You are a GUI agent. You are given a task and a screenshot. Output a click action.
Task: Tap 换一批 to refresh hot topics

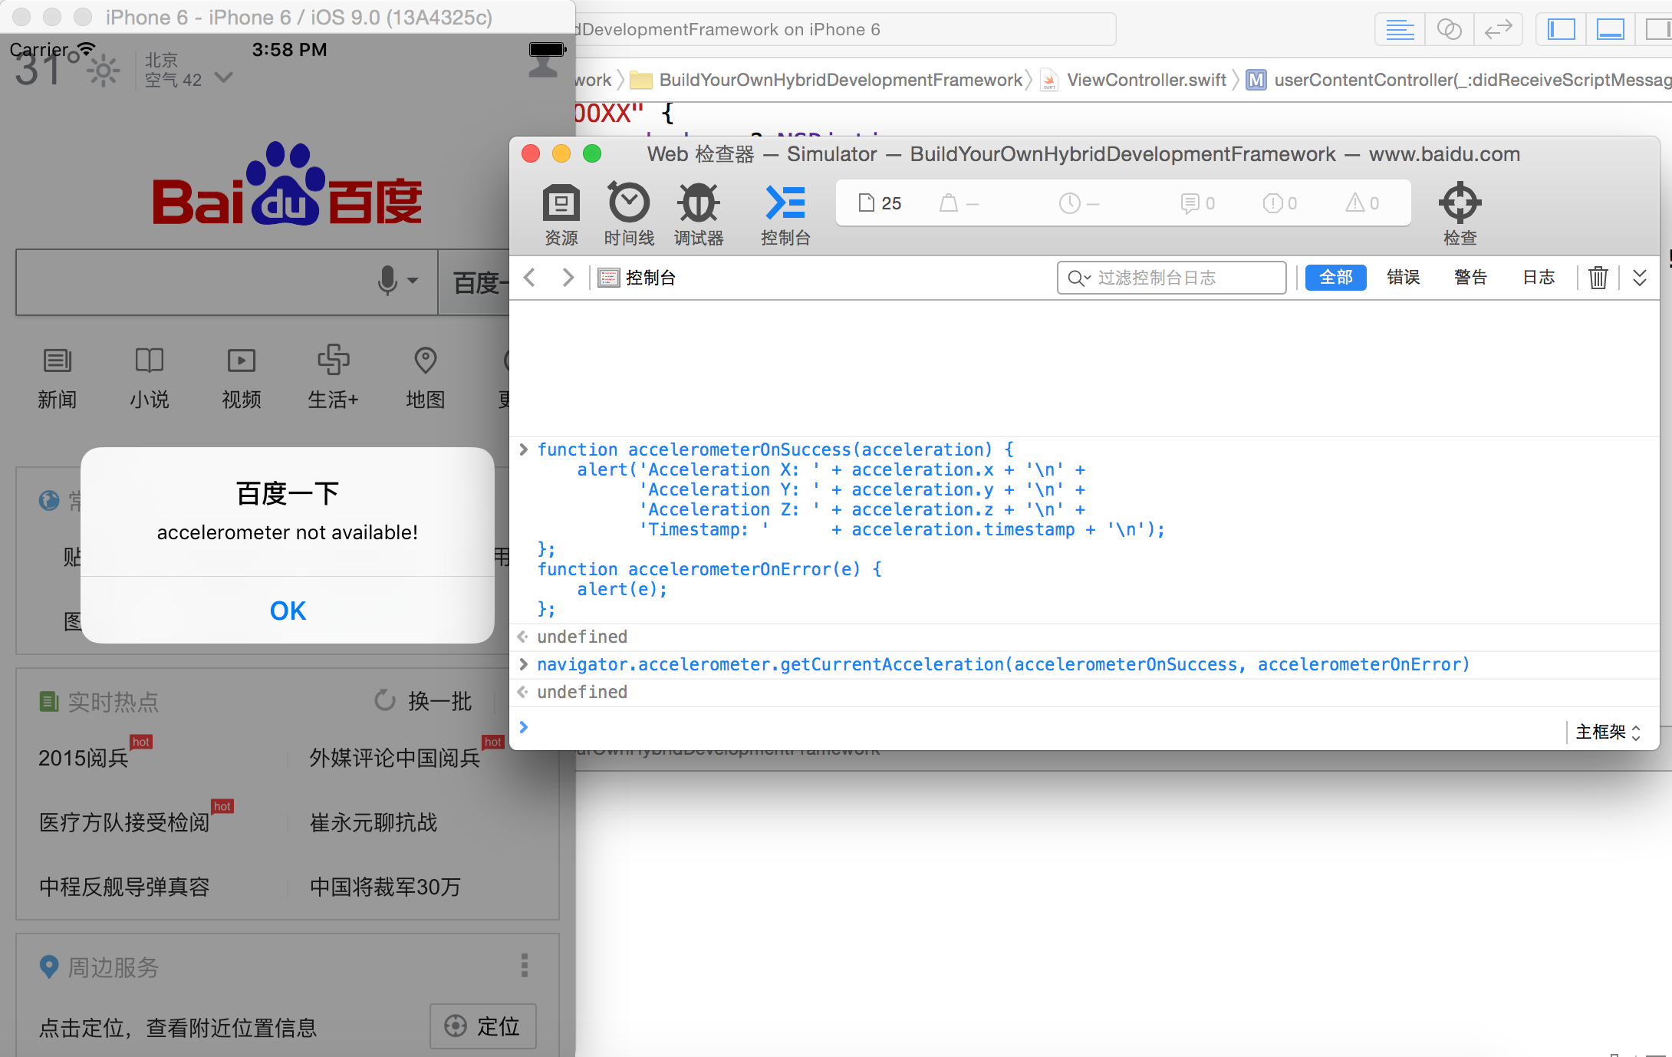coord(423,701)
